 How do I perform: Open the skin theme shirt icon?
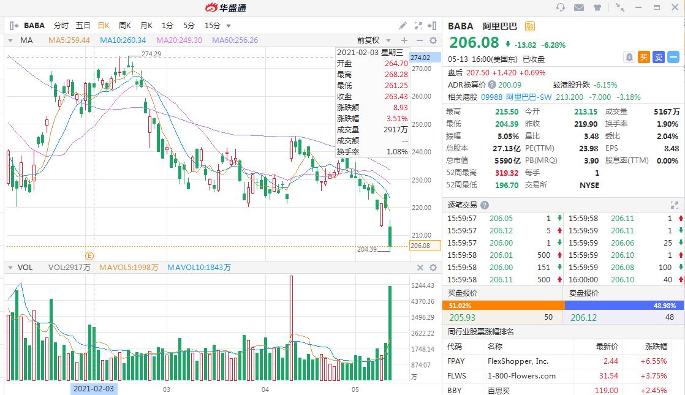tap(597, 7)
